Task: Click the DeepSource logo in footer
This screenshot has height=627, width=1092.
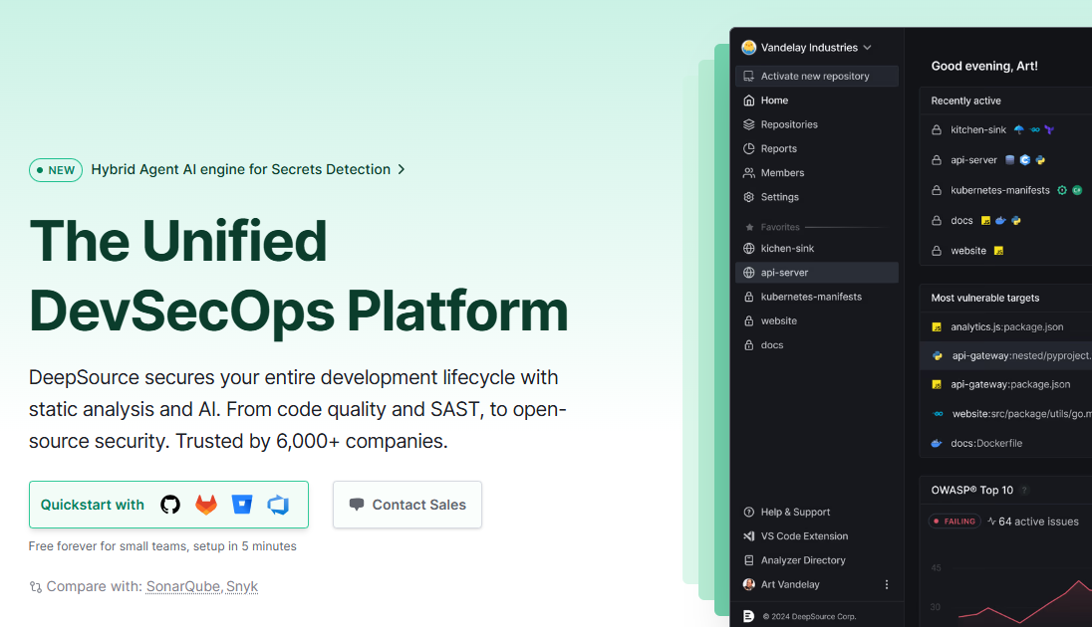Action: (749, 616)
